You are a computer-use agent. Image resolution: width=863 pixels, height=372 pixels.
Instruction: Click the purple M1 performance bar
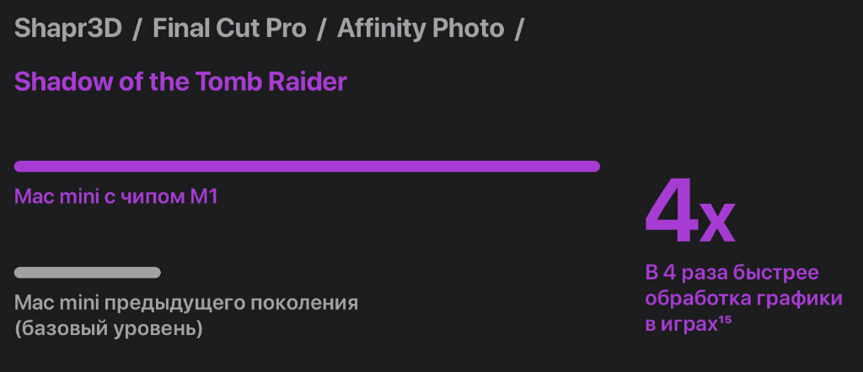(307, 167)
